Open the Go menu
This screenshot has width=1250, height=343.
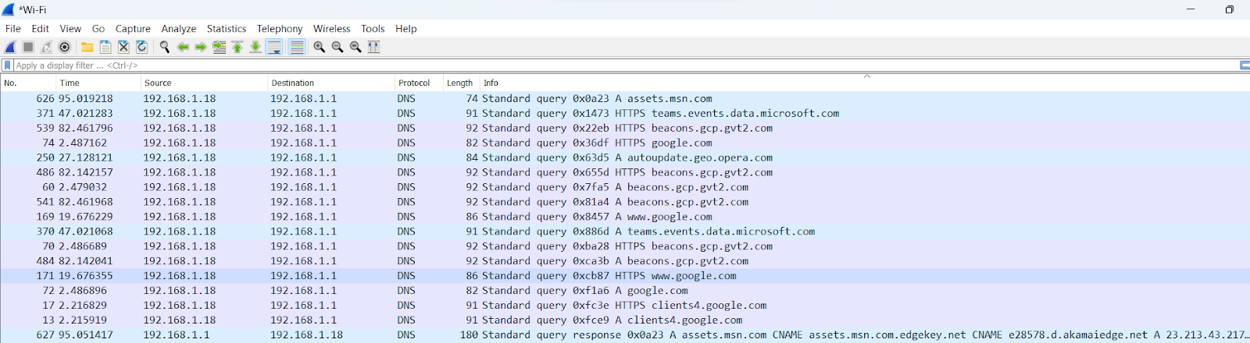[98, 29]
